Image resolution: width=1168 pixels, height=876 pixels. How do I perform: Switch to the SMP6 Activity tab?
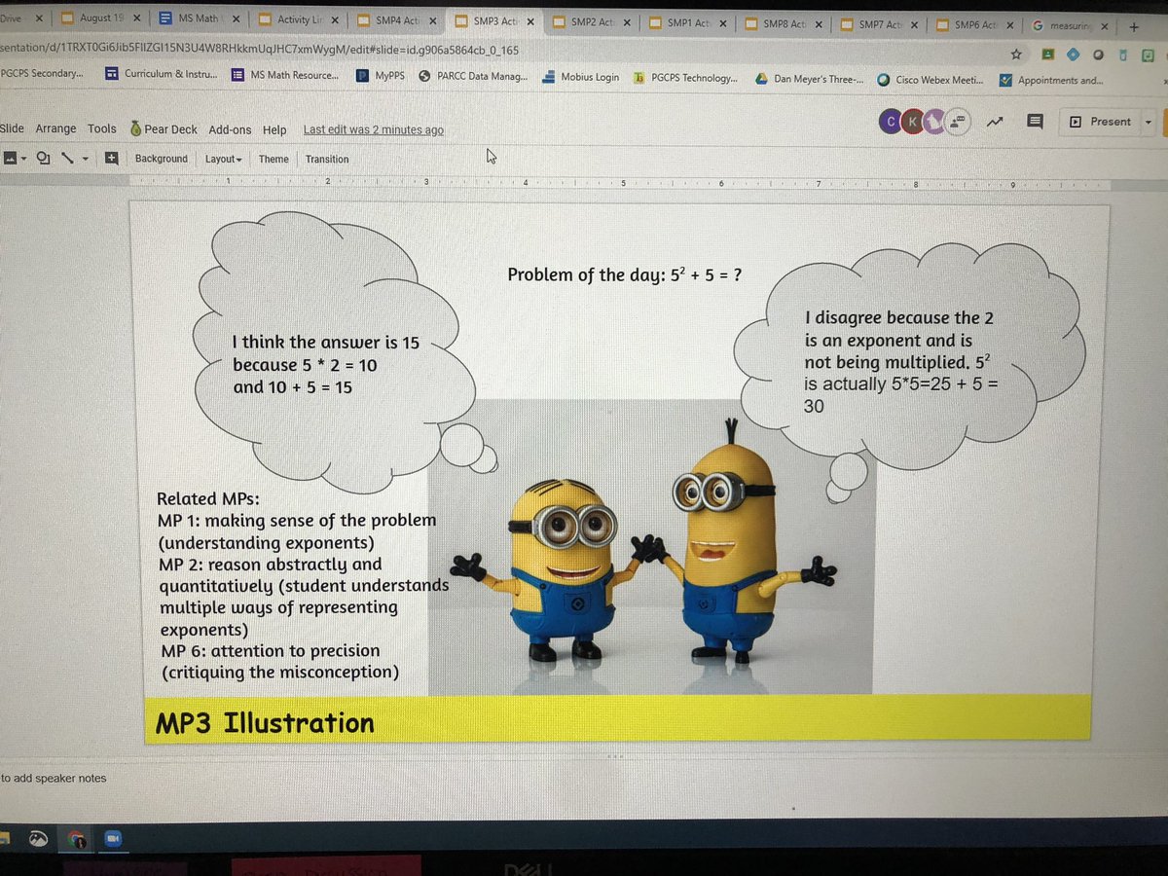pyautogui.click(x=975, y=25)
